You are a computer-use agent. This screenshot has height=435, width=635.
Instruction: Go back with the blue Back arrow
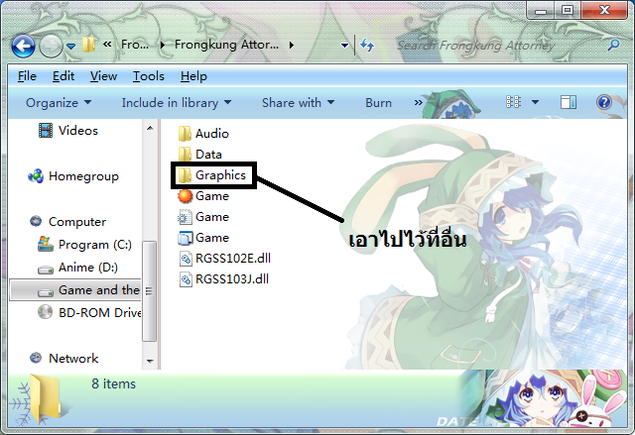coord(23,46)
